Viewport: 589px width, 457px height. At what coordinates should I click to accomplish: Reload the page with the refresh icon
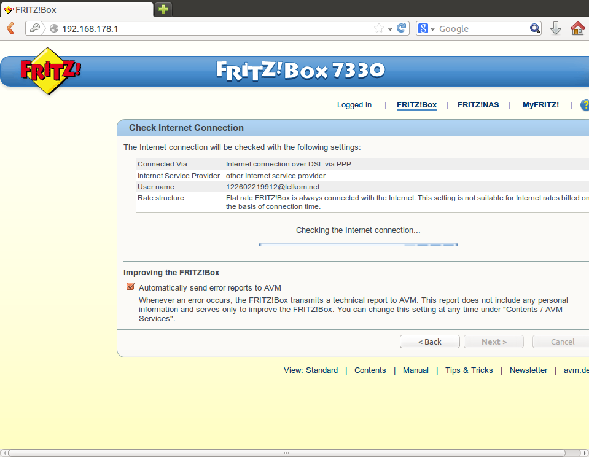point(402,28)
